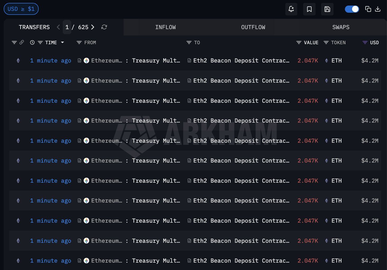Copy the view using the copy icon
This screenshot has width=387, height=270.
click(x=368, y=9)
